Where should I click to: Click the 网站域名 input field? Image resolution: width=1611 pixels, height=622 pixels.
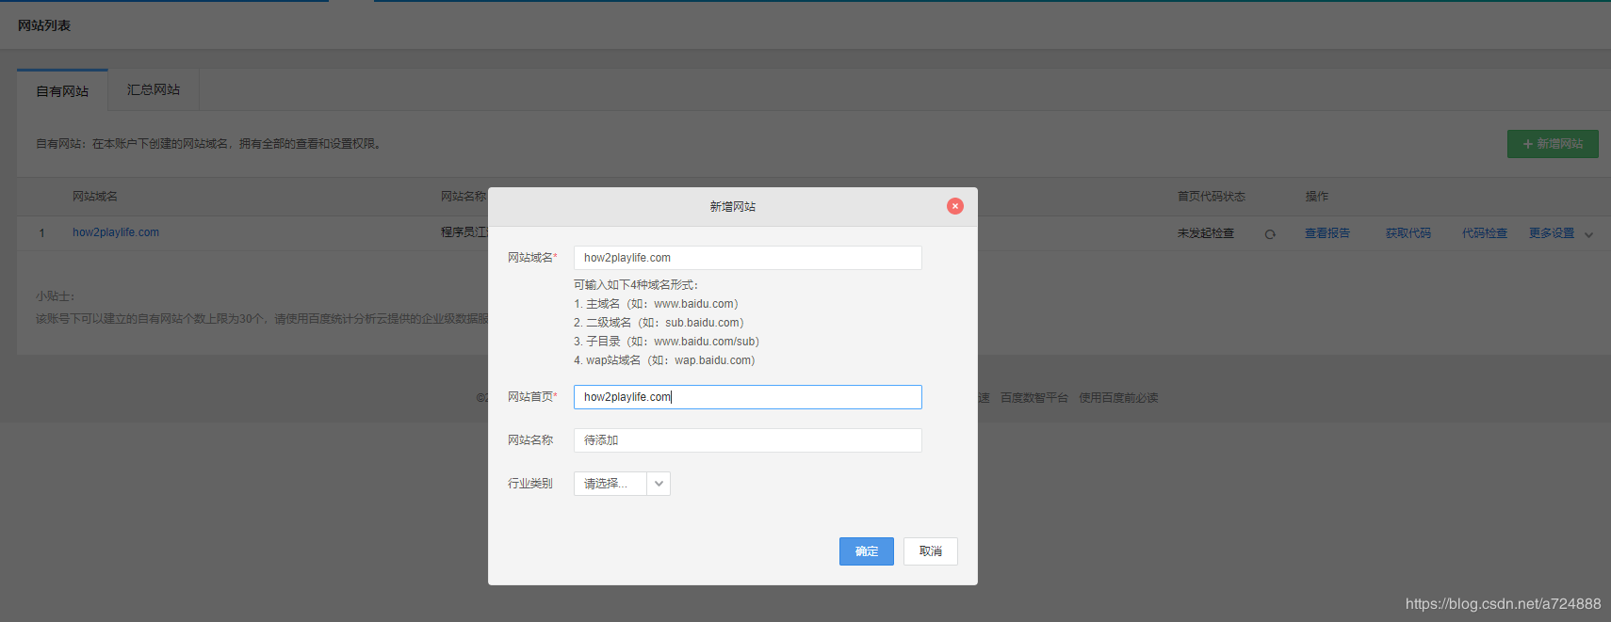tap(748, 258)
